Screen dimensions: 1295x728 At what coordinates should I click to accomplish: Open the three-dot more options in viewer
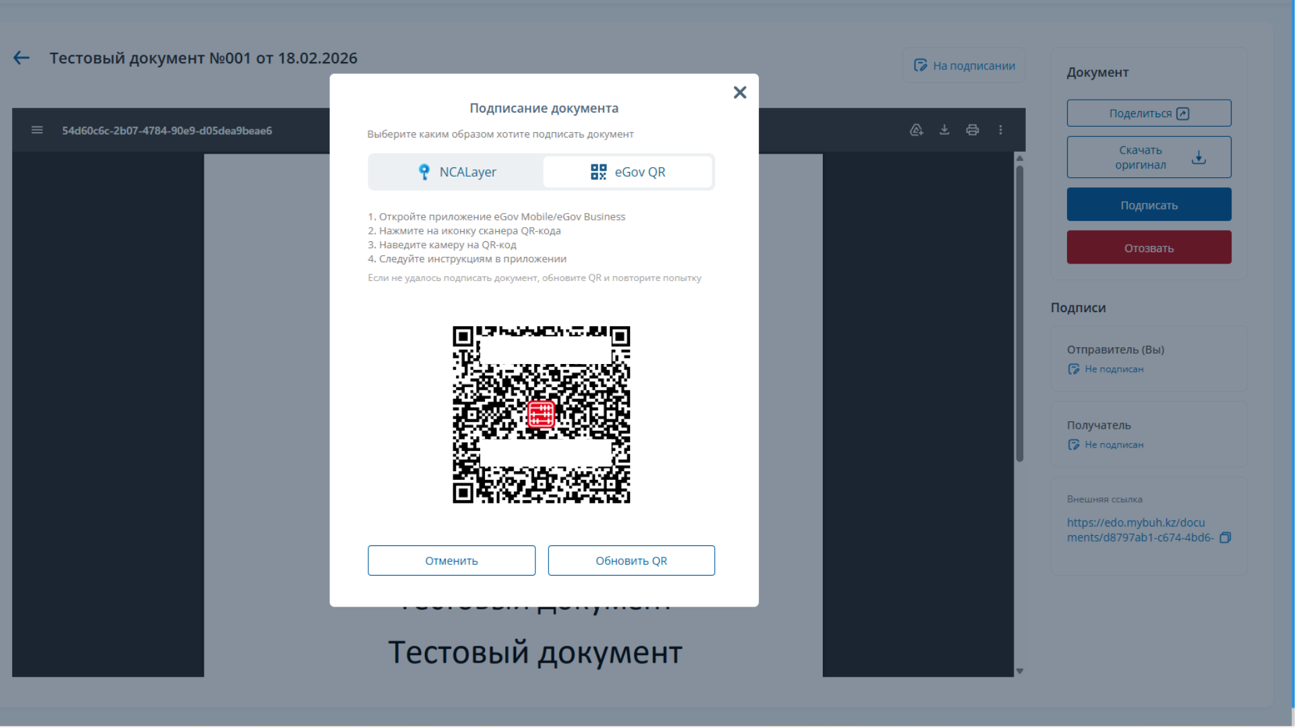coord(1000,129)
